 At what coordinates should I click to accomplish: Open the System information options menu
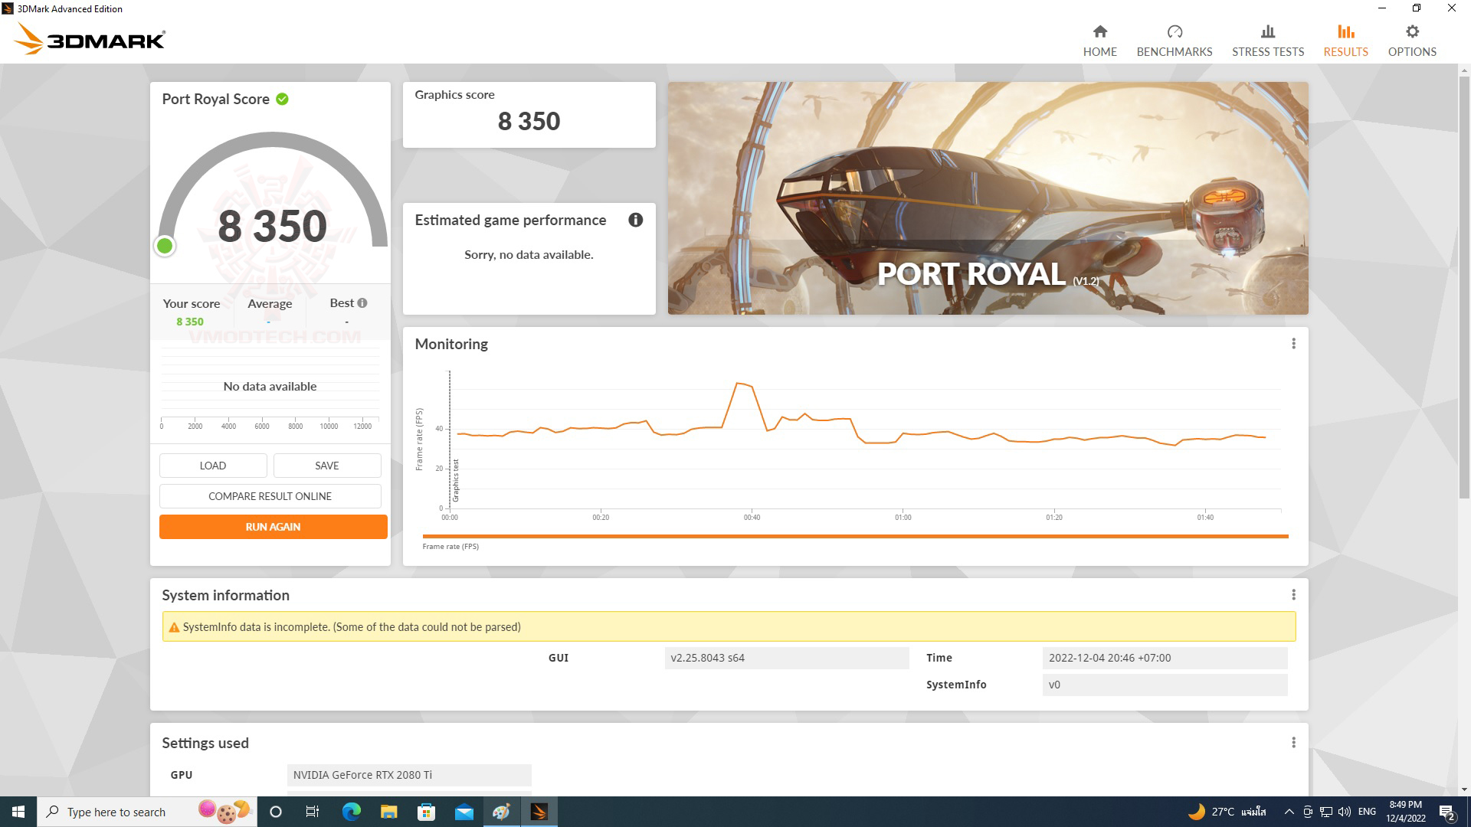[x=1293, y=594]
